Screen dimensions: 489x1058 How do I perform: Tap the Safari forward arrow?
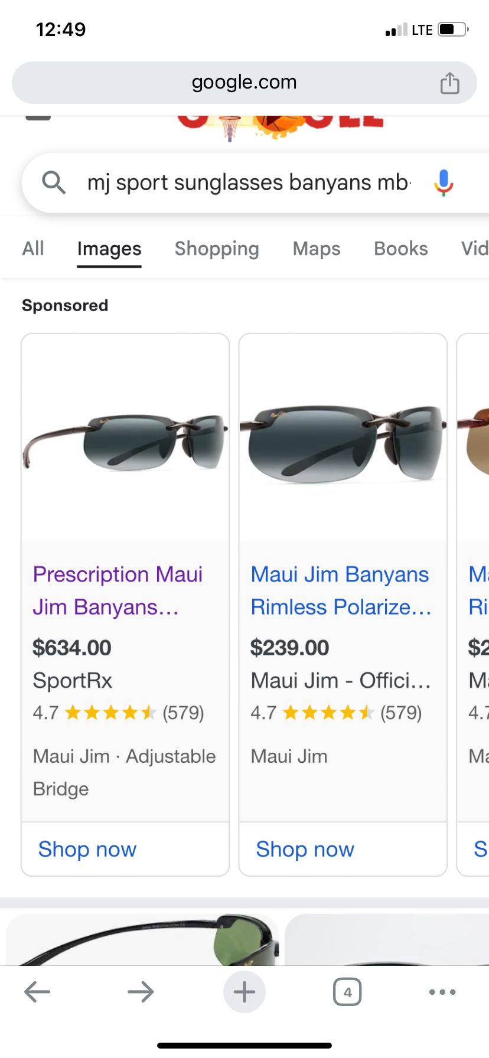coord(141,992)
